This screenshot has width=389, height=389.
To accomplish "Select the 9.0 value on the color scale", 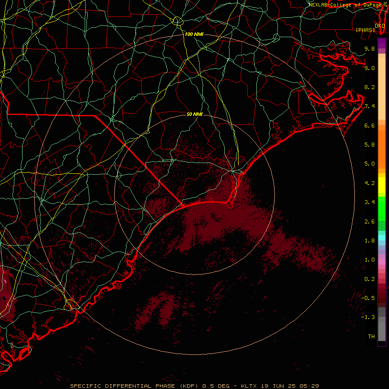I will [370, 68].
